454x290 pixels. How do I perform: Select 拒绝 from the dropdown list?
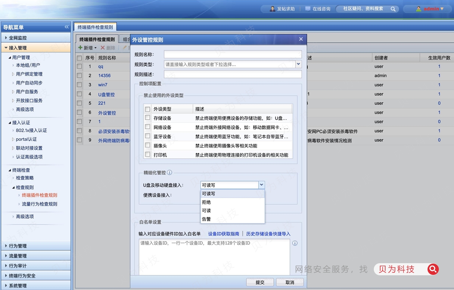tap(207, 202)
